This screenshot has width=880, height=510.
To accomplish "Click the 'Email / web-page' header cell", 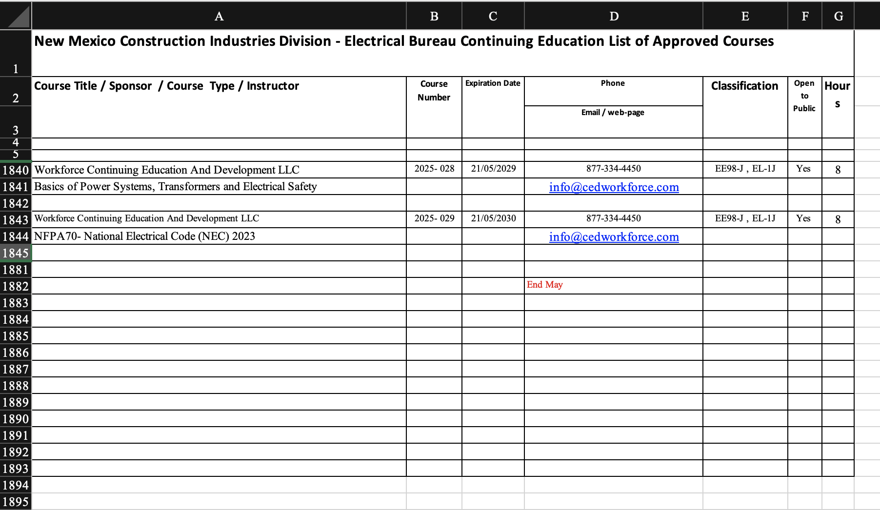I will [614, 122].
